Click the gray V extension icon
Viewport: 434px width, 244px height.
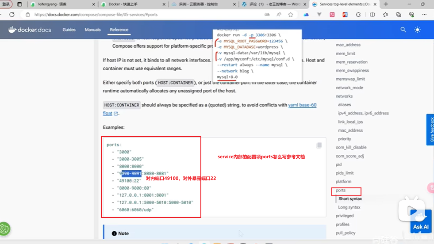[319, 15]
